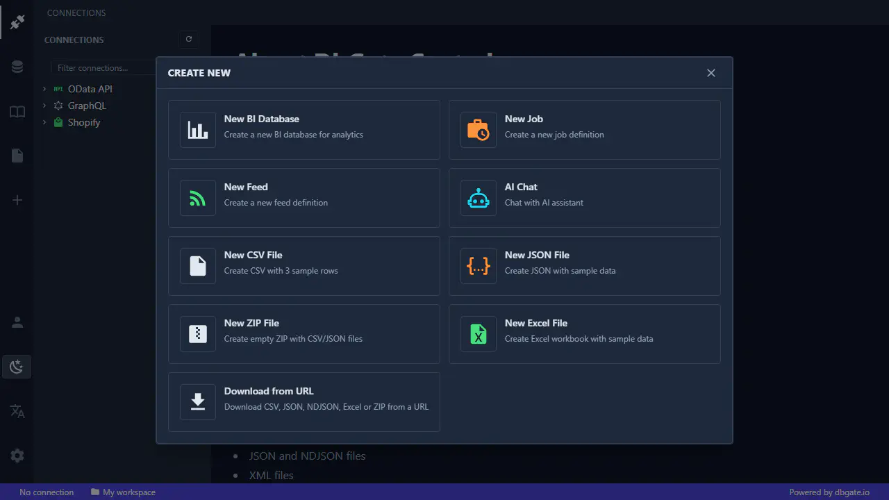
Task: Click the No connection status entry
Action: point(47,492)
